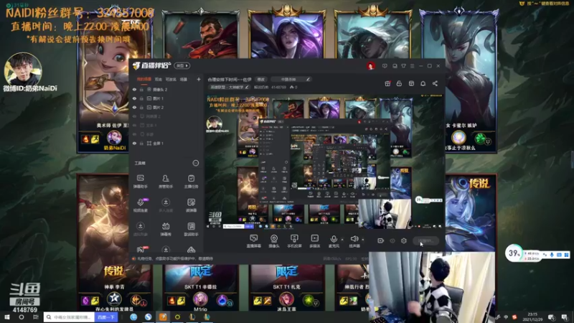
Task: Open the gift box icon with red dot
Action: click(387, 83)
